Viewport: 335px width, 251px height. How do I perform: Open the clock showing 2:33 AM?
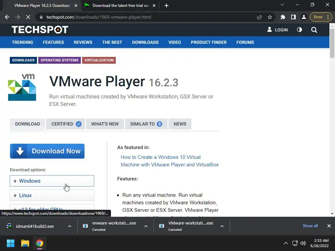coord(319,243)
